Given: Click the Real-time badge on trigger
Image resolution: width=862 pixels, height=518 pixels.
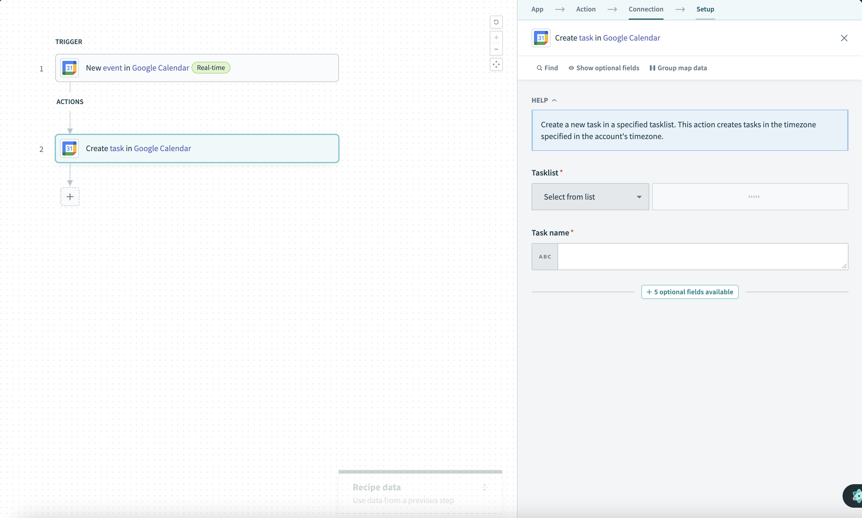Looking at the screenshot, I should 211,68.
